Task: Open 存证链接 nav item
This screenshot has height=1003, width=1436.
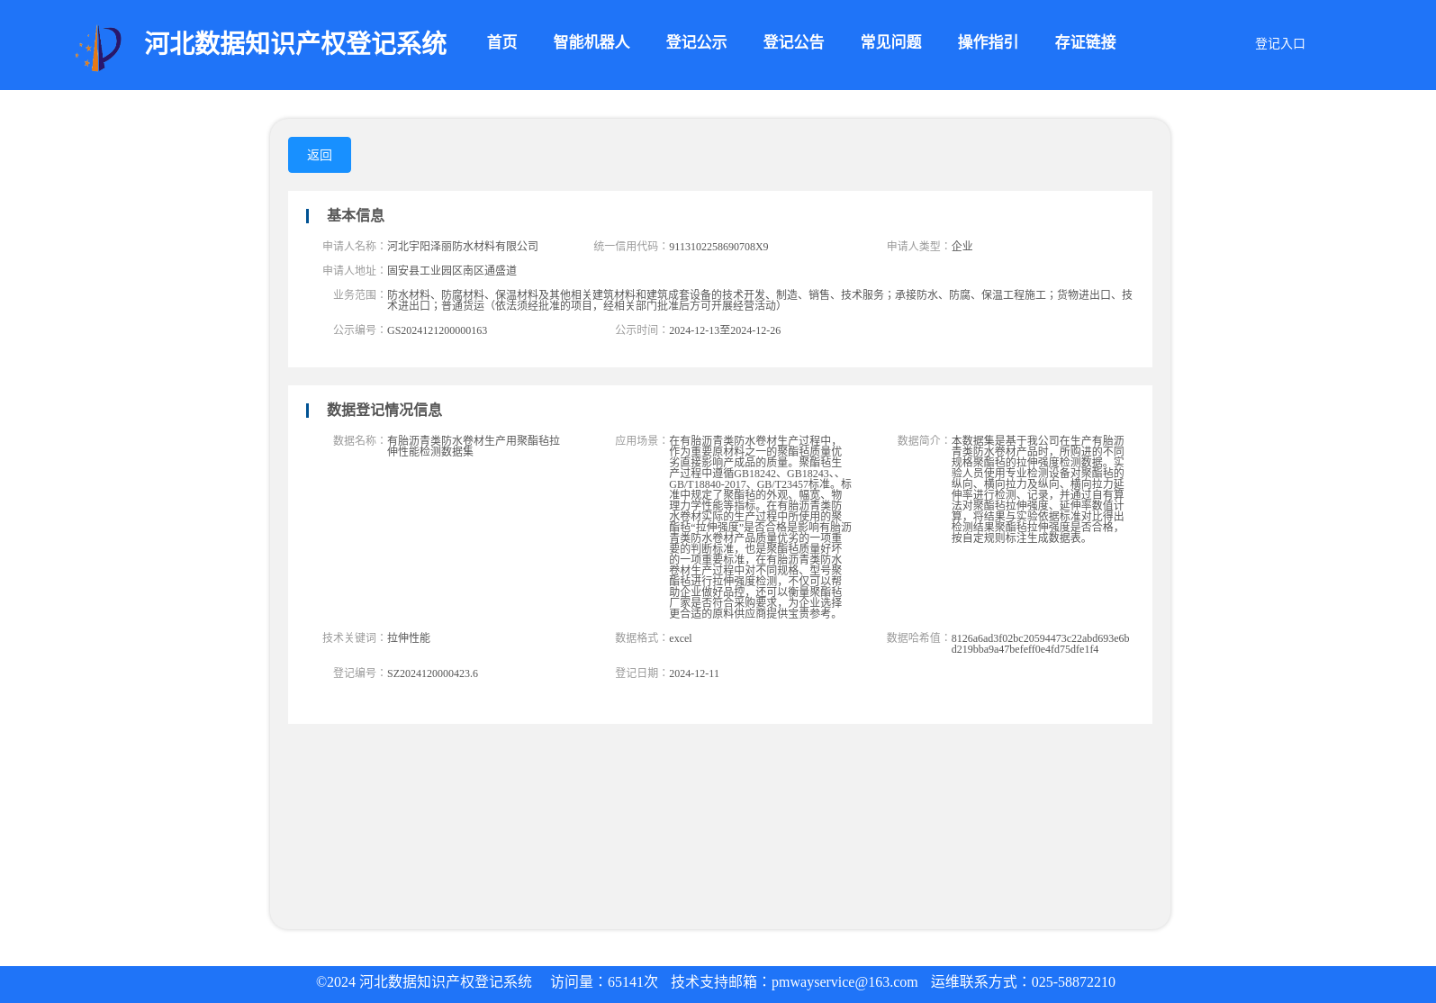Action: pyautogui.click(x=1085, y=42)
